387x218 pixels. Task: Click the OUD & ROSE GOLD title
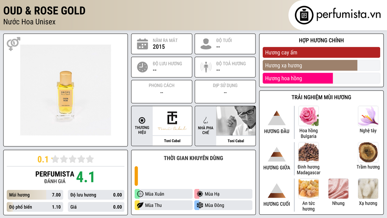(x=45, y=11)
